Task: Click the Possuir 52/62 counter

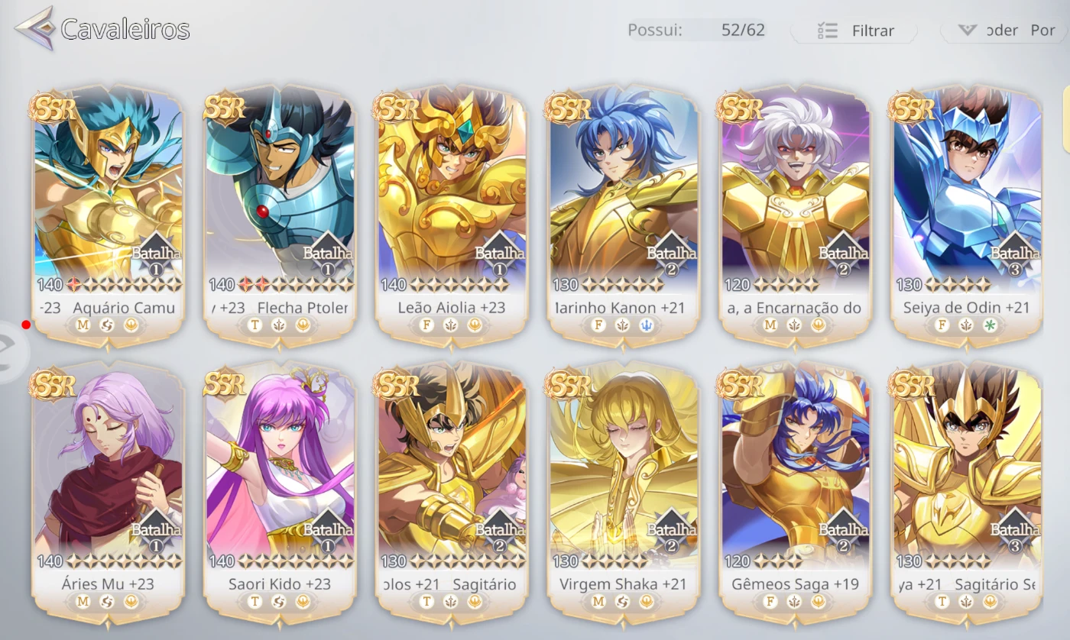Action: (695, 31)
